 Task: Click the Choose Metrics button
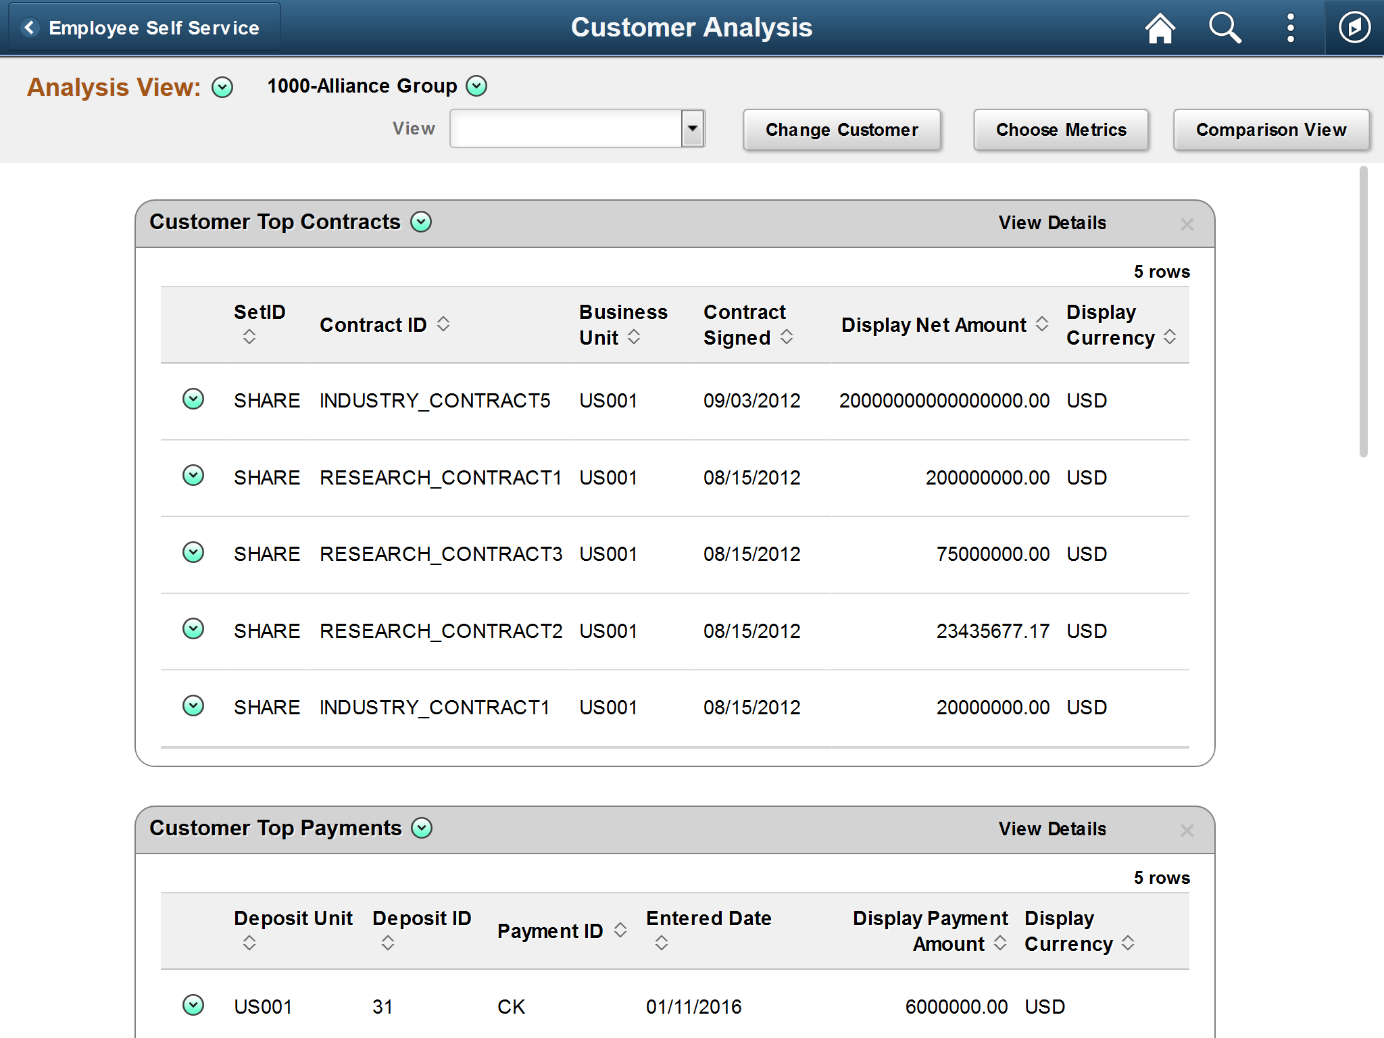[1060, 130]
